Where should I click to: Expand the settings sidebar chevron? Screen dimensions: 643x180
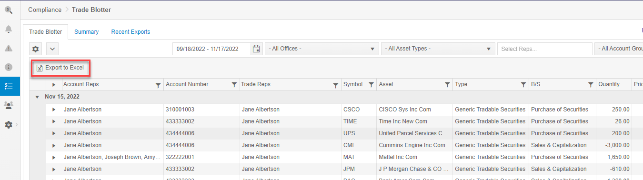tap(17, 125)
